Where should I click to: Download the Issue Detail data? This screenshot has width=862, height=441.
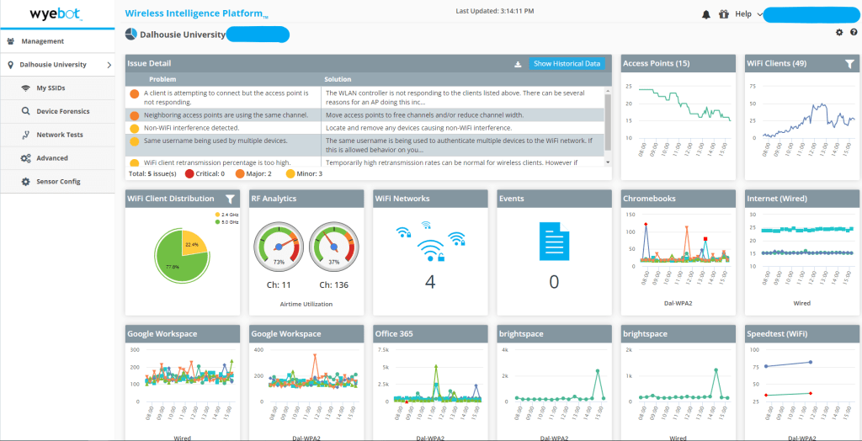(x=519, y=64)
